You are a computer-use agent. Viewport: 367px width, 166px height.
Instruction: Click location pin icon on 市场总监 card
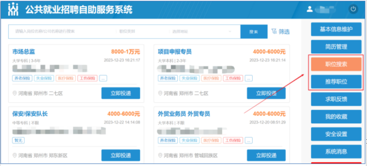pyautogui.click(x=15, y=93)
